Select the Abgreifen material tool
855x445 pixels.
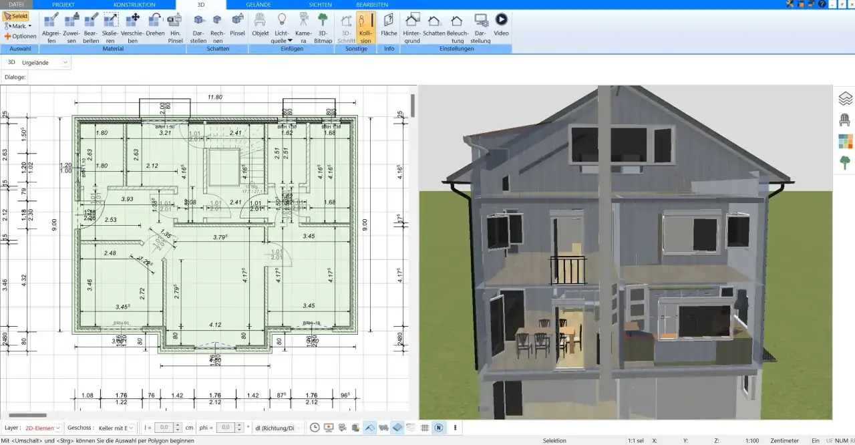51,27
